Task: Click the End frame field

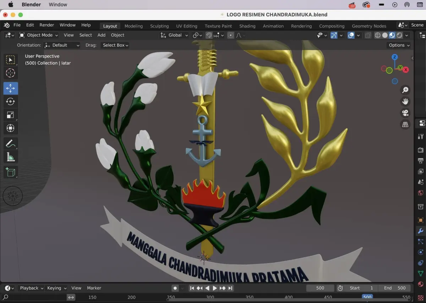Action: [395, 288]
